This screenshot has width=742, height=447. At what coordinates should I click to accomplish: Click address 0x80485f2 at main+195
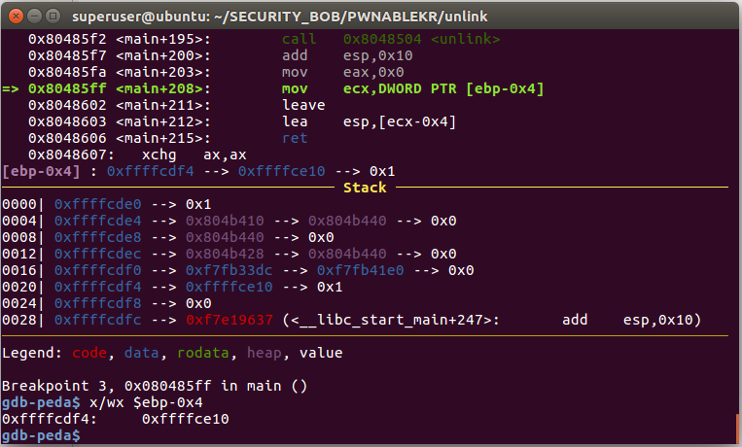pos(67,39)
